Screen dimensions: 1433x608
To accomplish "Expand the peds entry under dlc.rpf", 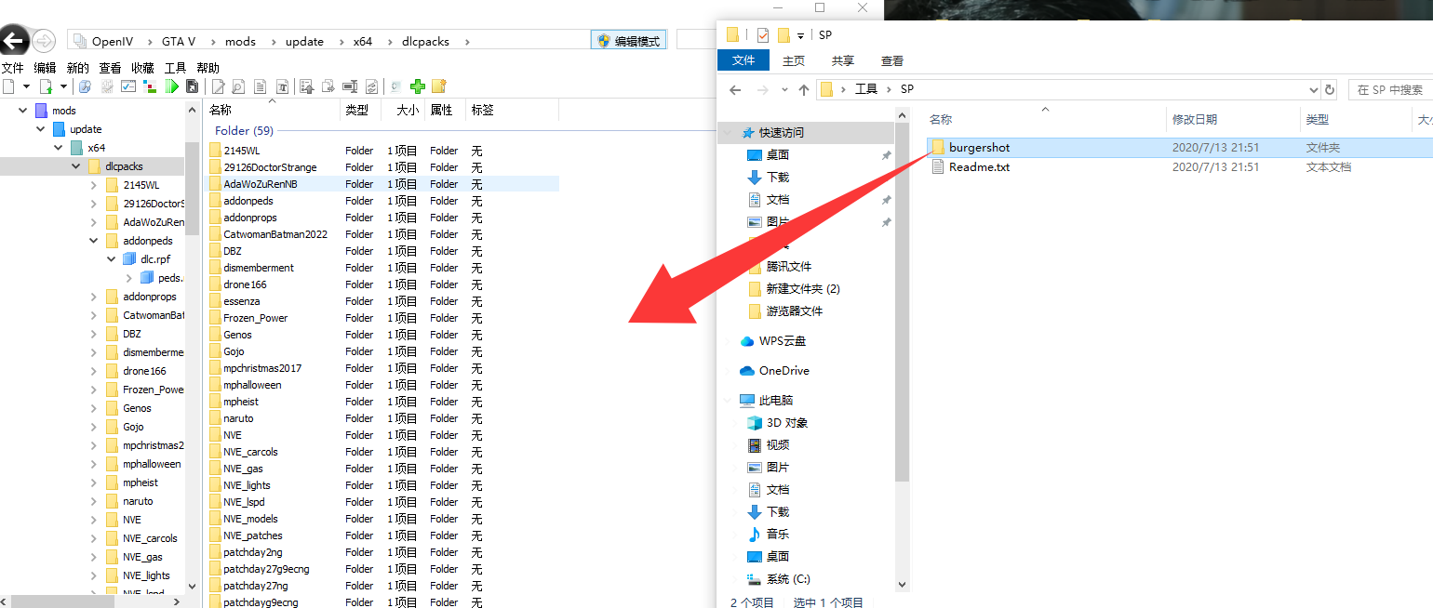I will (128, 278).
